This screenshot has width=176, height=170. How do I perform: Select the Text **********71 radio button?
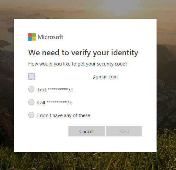tap(31, 89)
